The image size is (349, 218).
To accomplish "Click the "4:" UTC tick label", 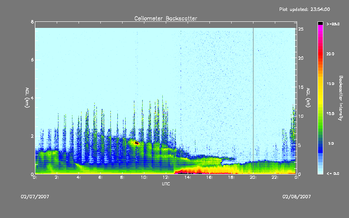I will [x=79, y=177].
